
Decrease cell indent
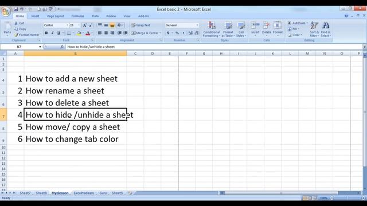pyautogui.click(x=120, y=33)
